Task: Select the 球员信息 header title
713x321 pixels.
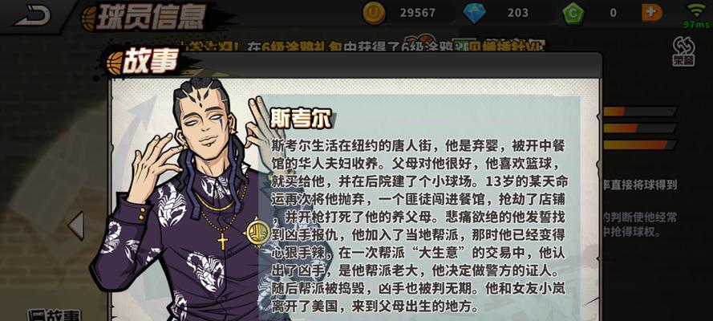Action: tap(151, 18)
